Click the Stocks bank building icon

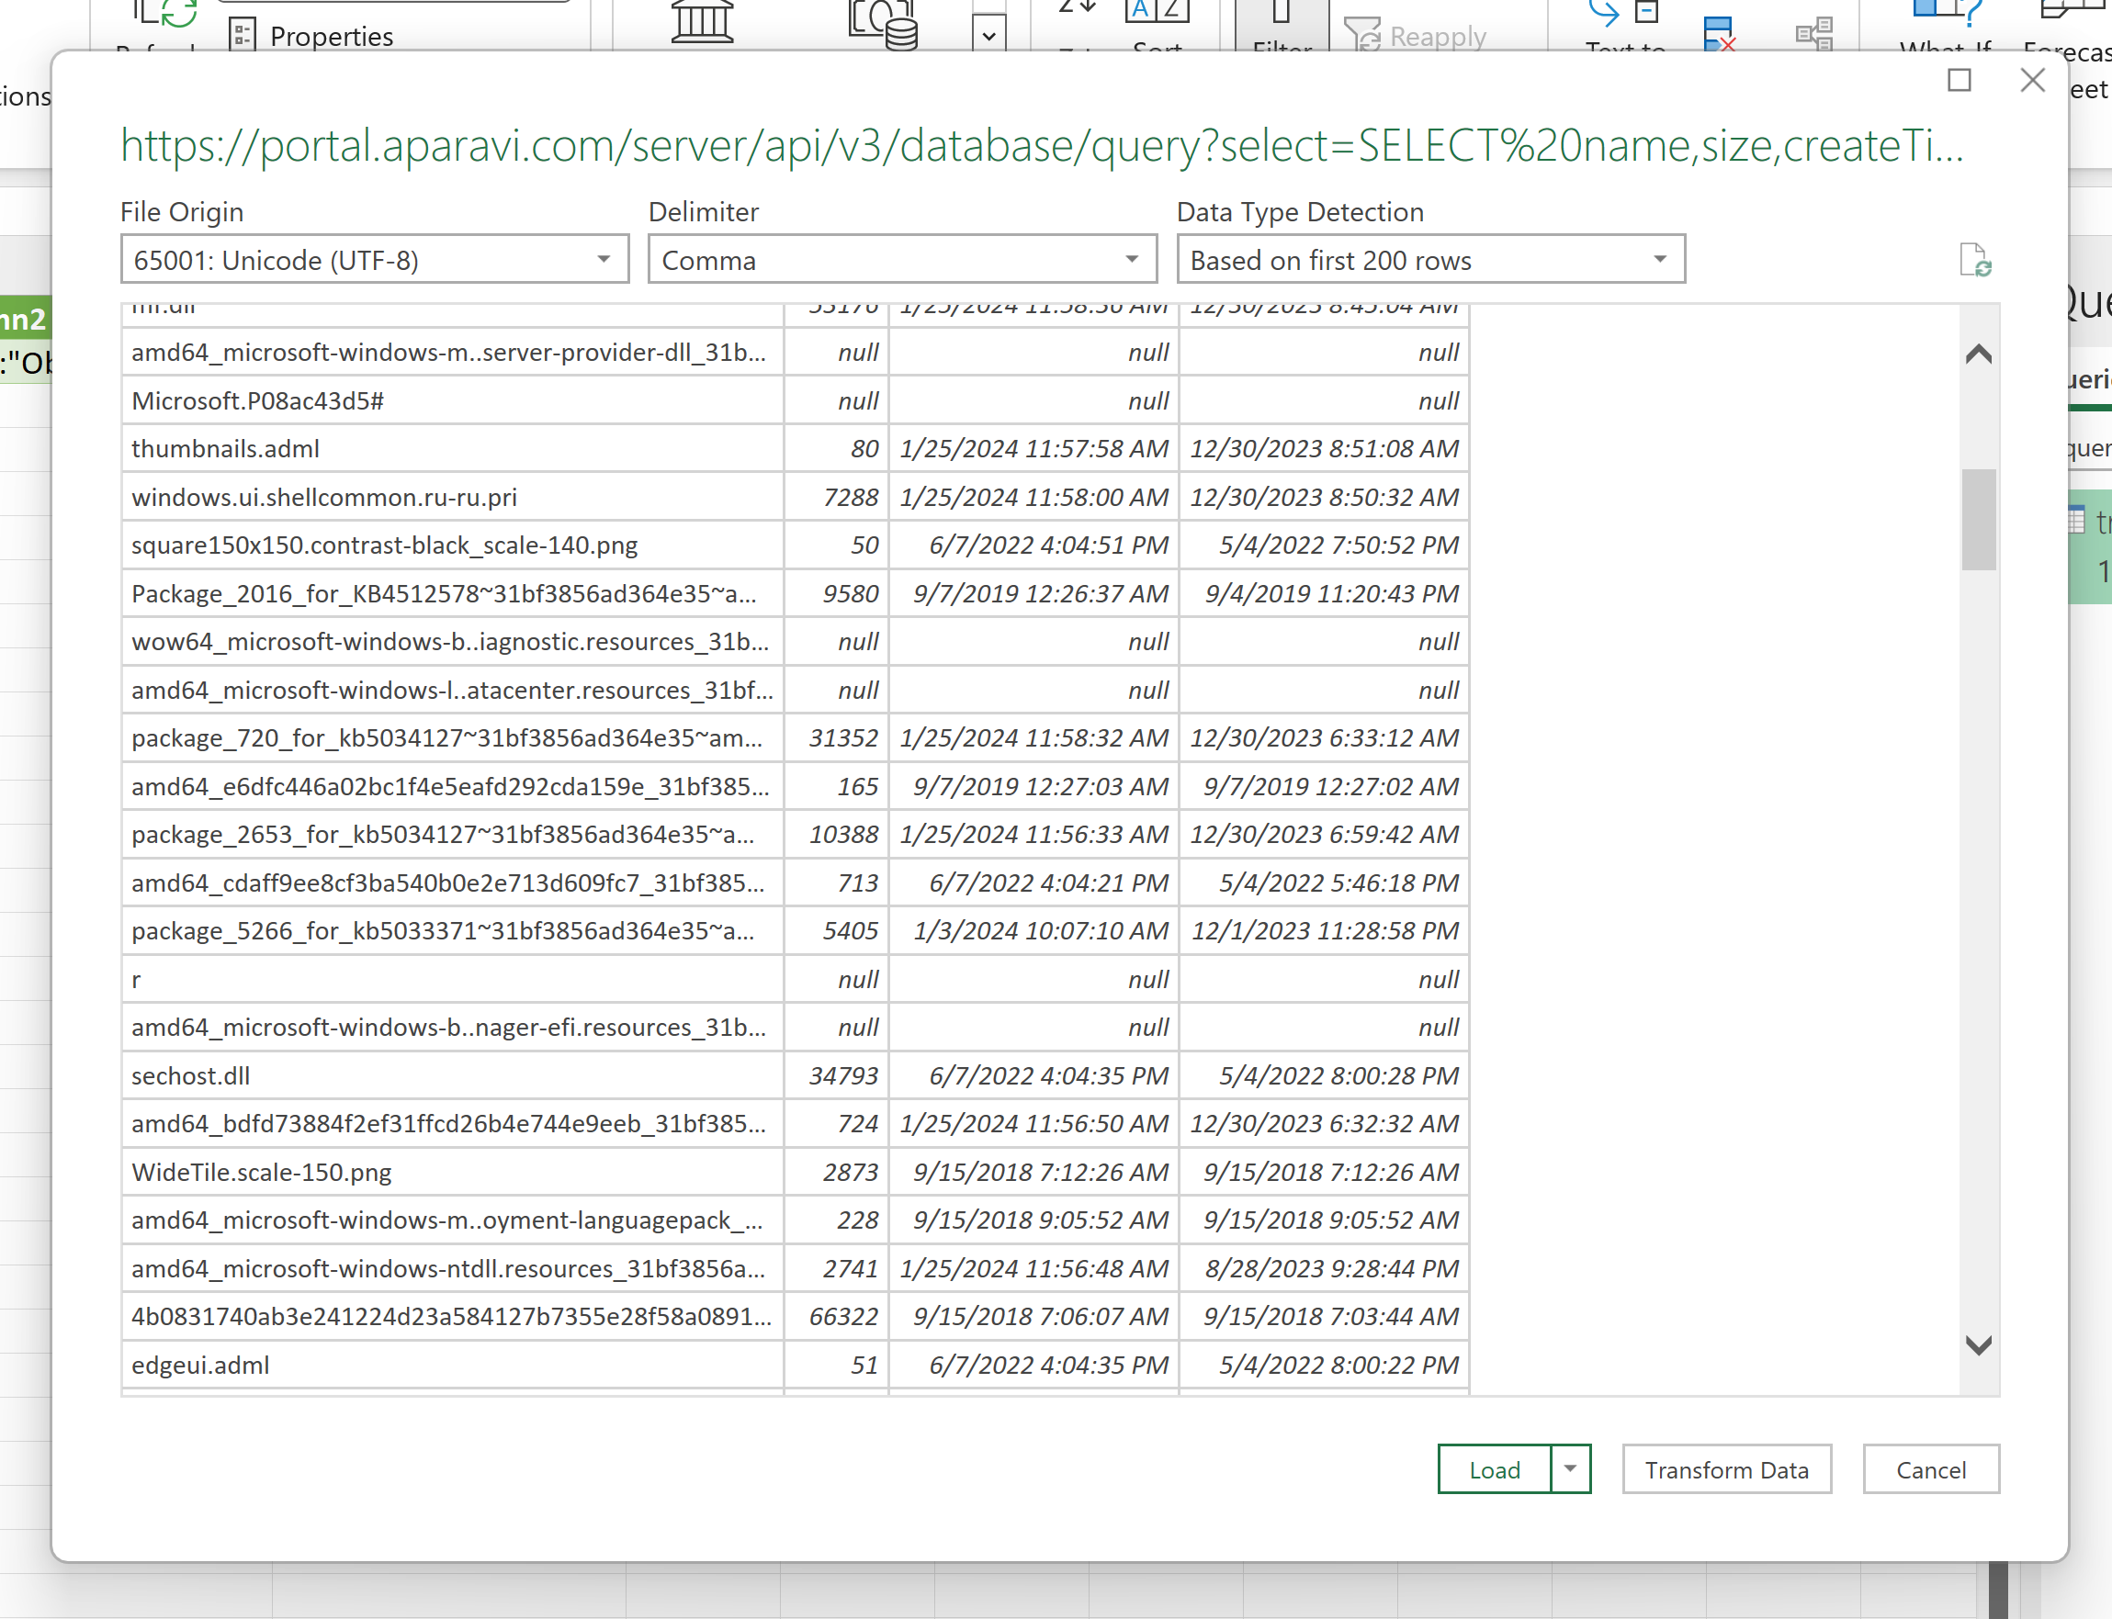[x=702, y=23]
